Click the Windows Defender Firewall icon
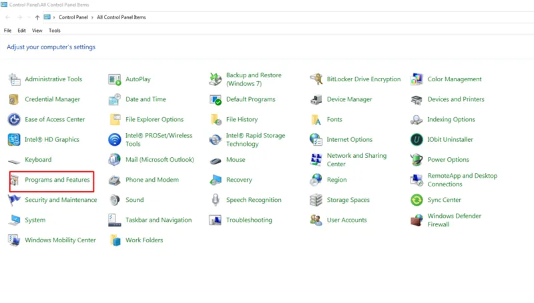Screen dimensions: 534x303 pyautogui.click(x=417, y=220)
